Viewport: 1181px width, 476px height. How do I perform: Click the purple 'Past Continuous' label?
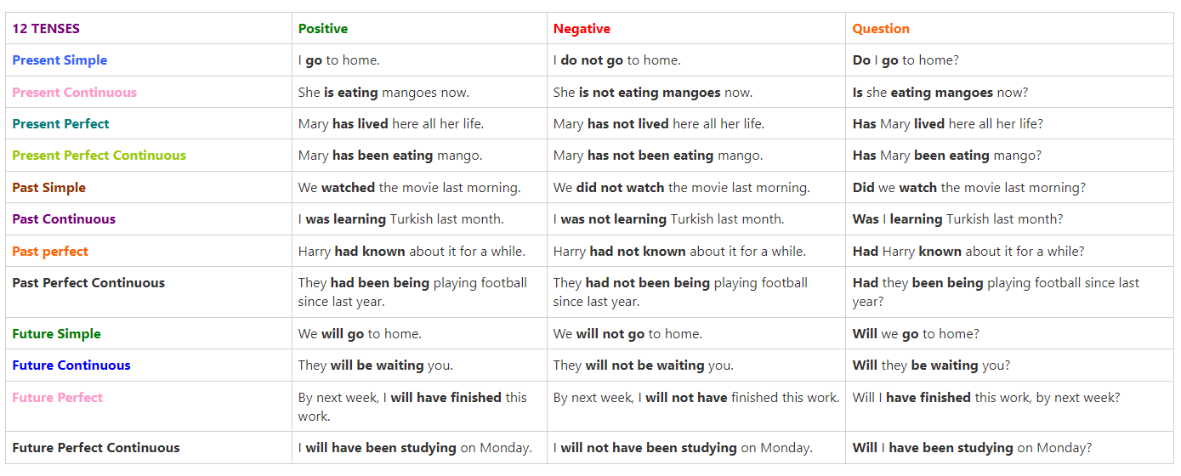click(x=64, y=219)
